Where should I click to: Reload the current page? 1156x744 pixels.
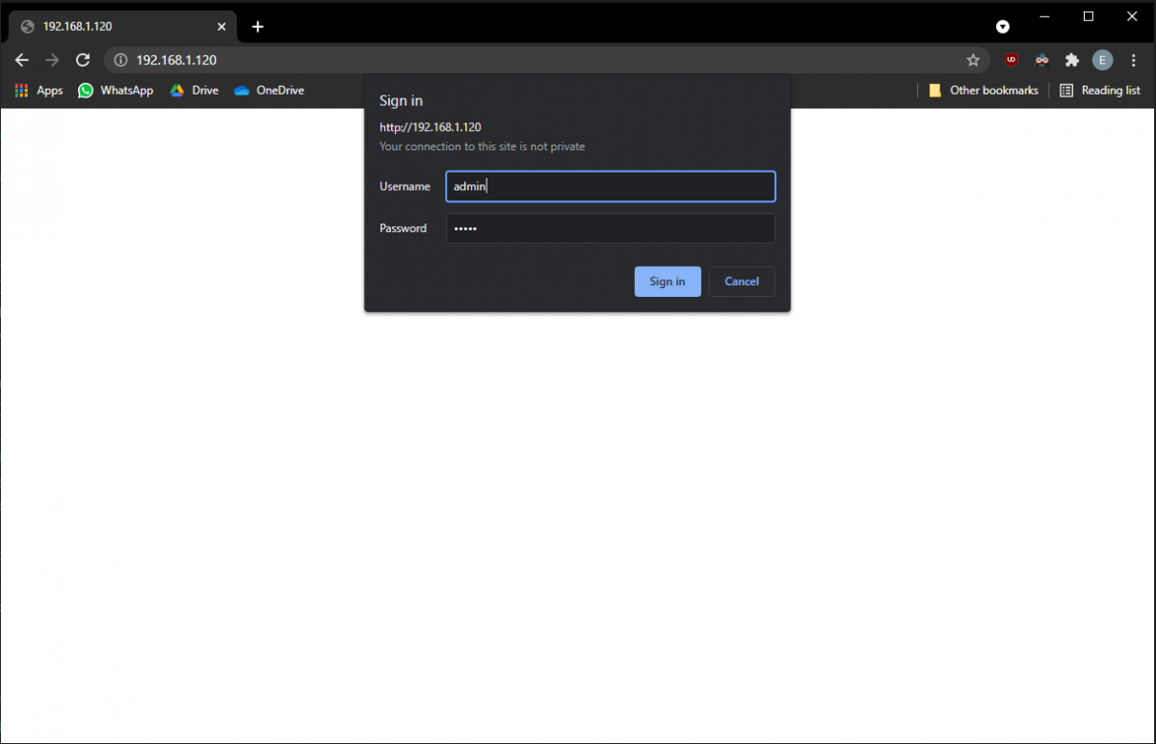coord(83,59)
